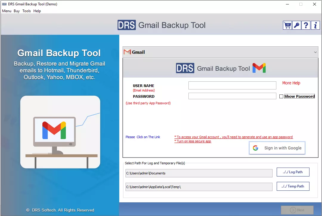The height and width of the screenshot is (216, 322).
Task: Click the Sign in with Google button
Action: click(x=277, y=148)
